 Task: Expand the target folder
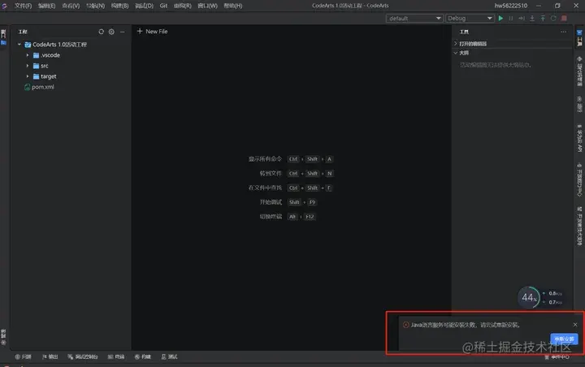point(28,76)
